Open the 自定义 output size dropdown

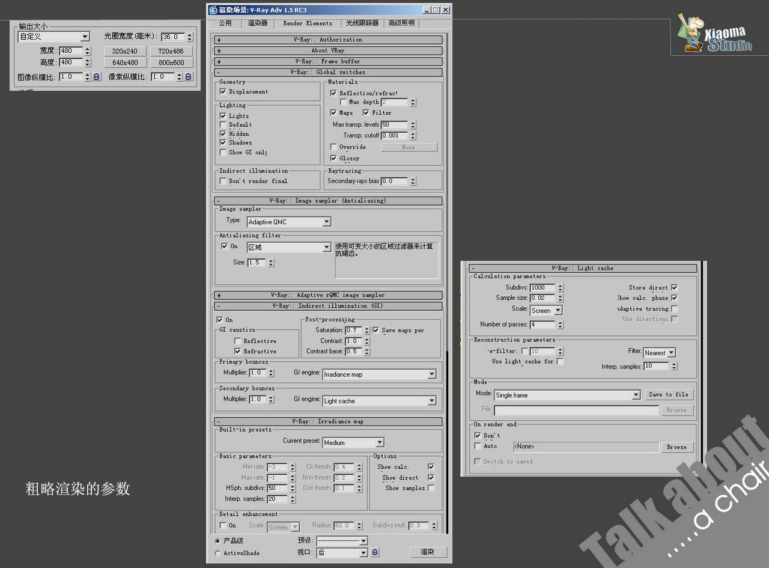pyautogui.click(x=53, y=37)
